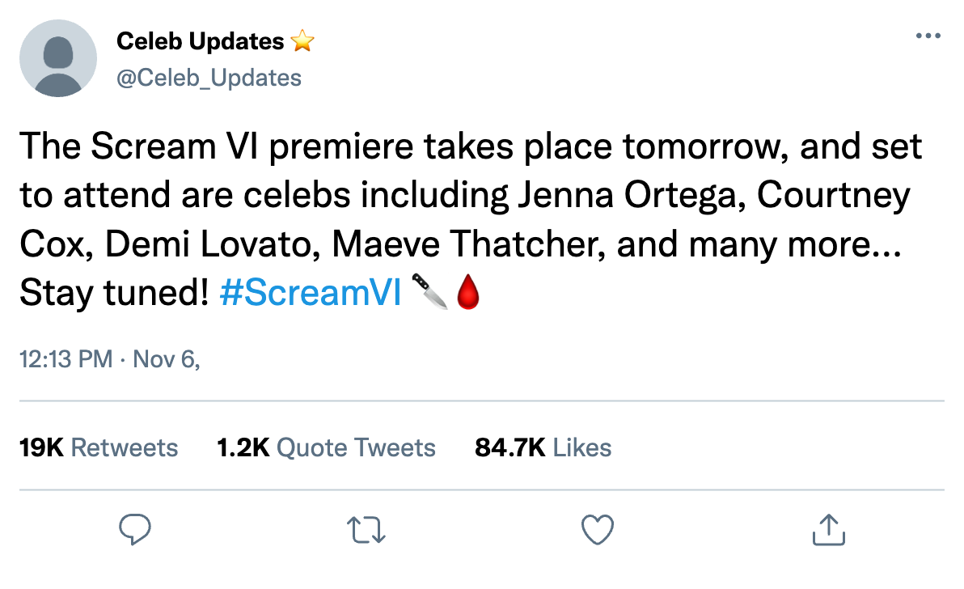View the 1.2K Quote Tweets

326,447
